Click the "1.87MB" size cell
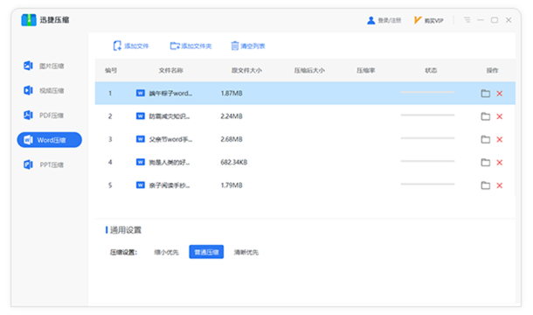The image size is (533, 315). pos(232,94)
